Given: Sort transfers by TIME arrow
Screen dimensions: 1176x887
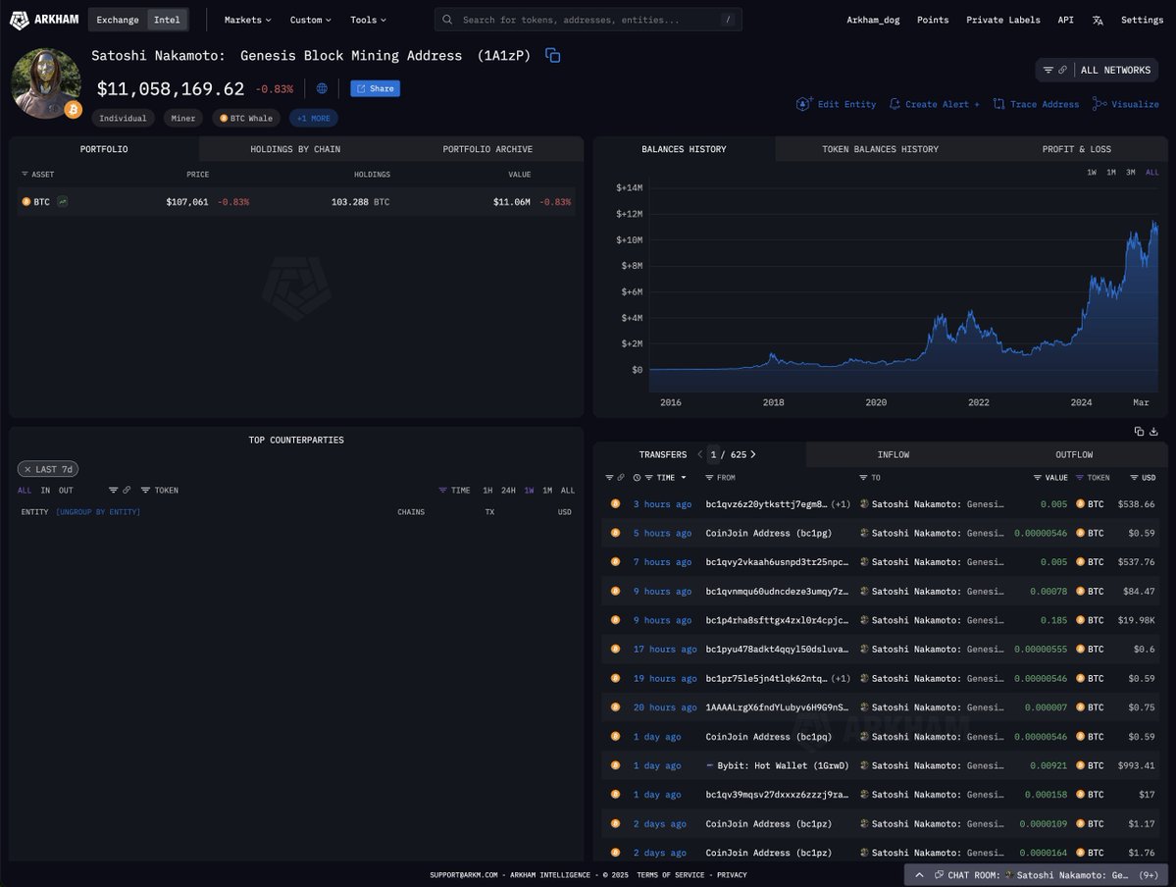Looking at the screenshot, I should (684, 478).
